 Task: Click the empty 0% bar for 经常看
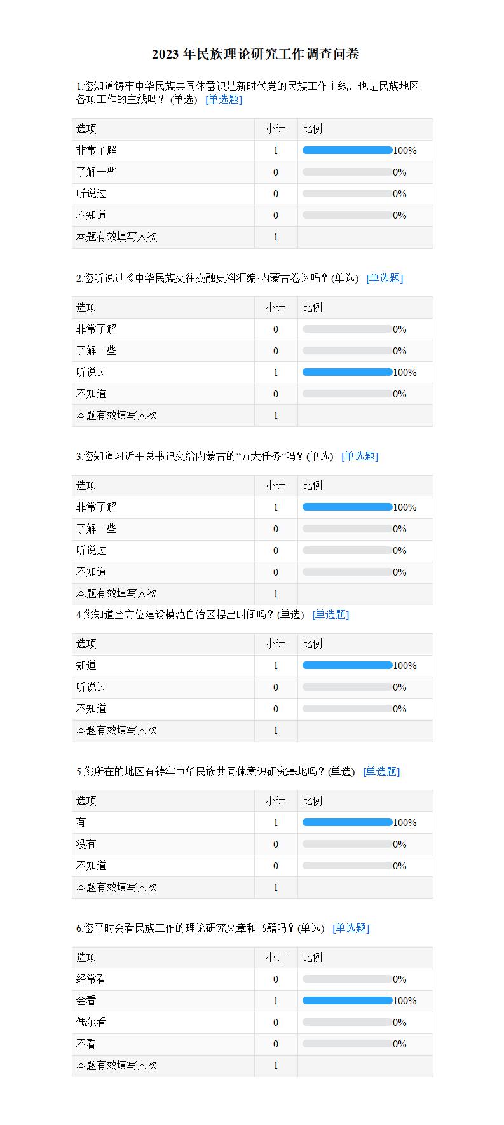pos(348,979)
